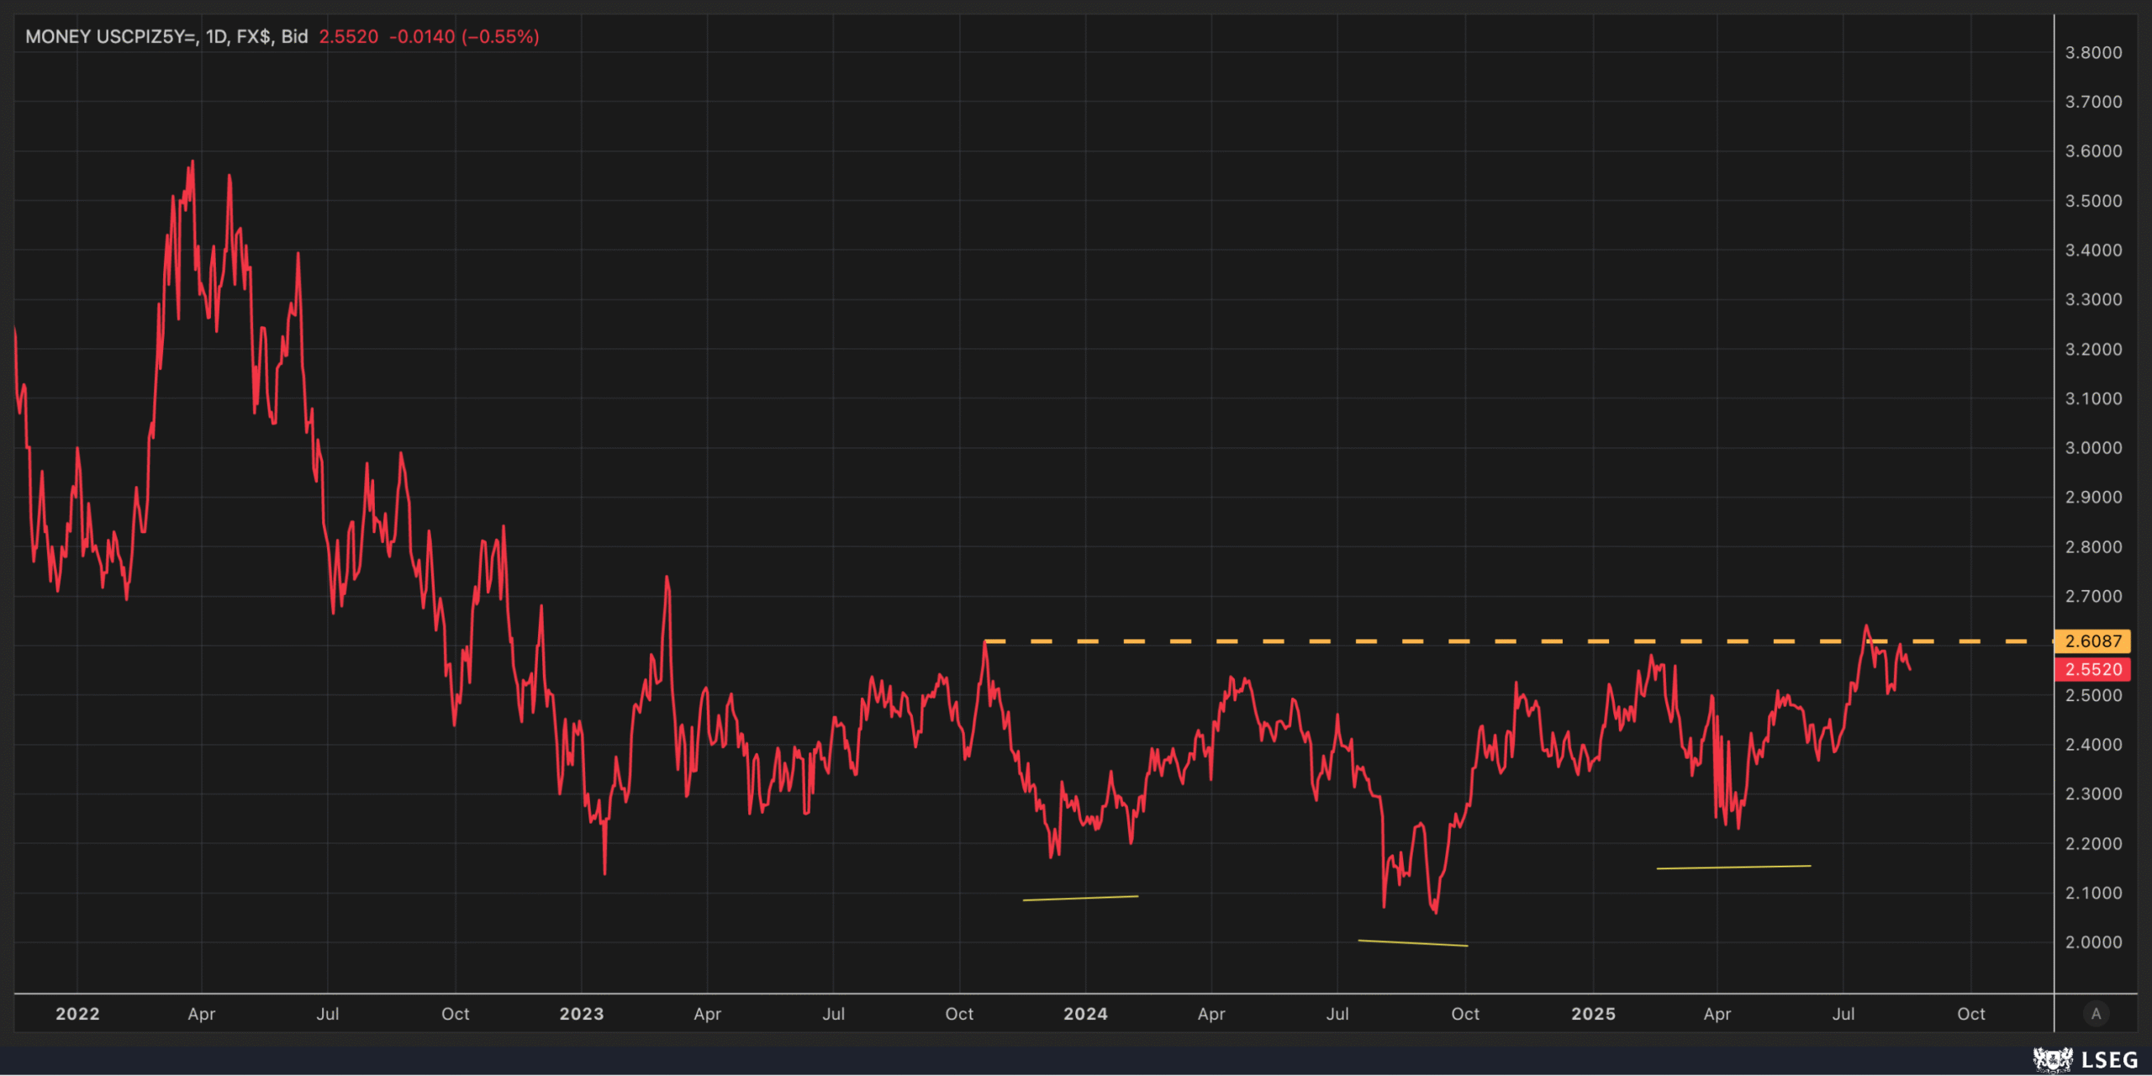
Task: Click the auto-scale 'A' button
Action: click(x=2096, y=1014)
